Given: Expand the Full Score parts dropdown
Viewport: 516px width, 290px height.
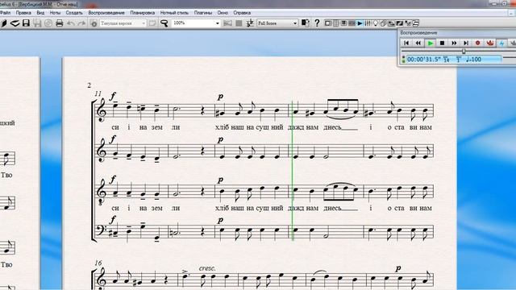Looking at the screenshot, I should point(295,23).
